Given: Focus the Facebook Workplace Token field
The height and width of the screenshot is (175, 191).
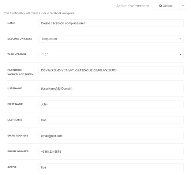Looking at the screenshot, I should point(111,70).
